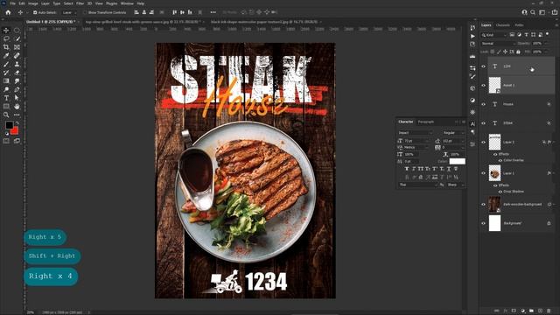The width and height of the screenshot is (560, 315).
Task: Click the lock all padlock icon
Action: pyautogui.click(x=518, y=52)
